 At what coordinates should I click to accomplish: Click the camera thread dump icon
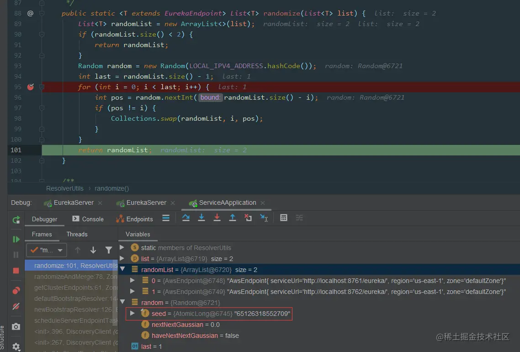point(16,327)
